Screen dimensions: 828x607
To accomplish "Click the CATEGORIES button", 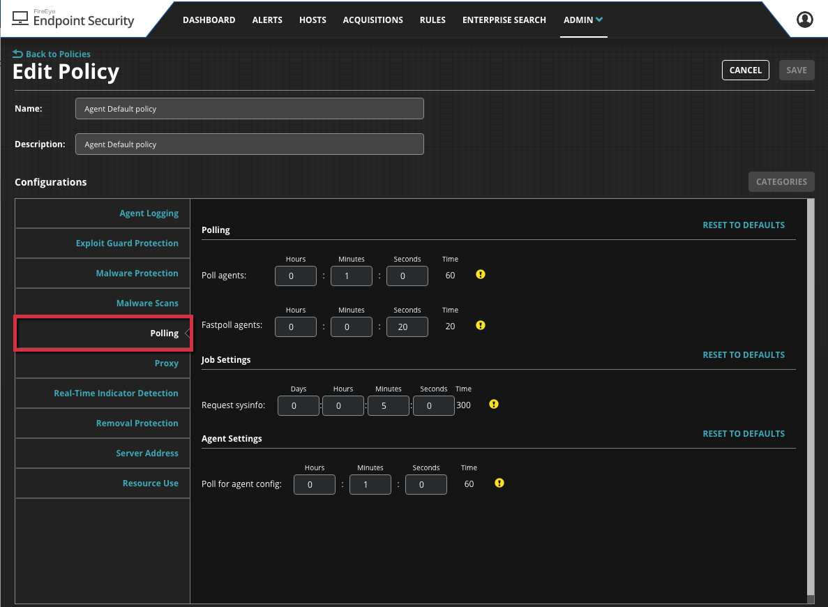I will 781,181.
